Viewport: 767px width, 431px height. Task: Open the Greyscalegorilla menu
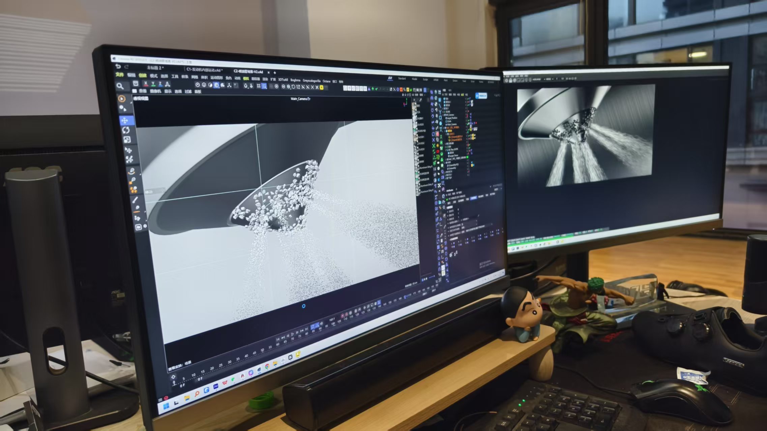pos(311,81)
